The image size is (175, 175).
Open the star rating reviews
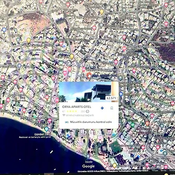[72, 111]
